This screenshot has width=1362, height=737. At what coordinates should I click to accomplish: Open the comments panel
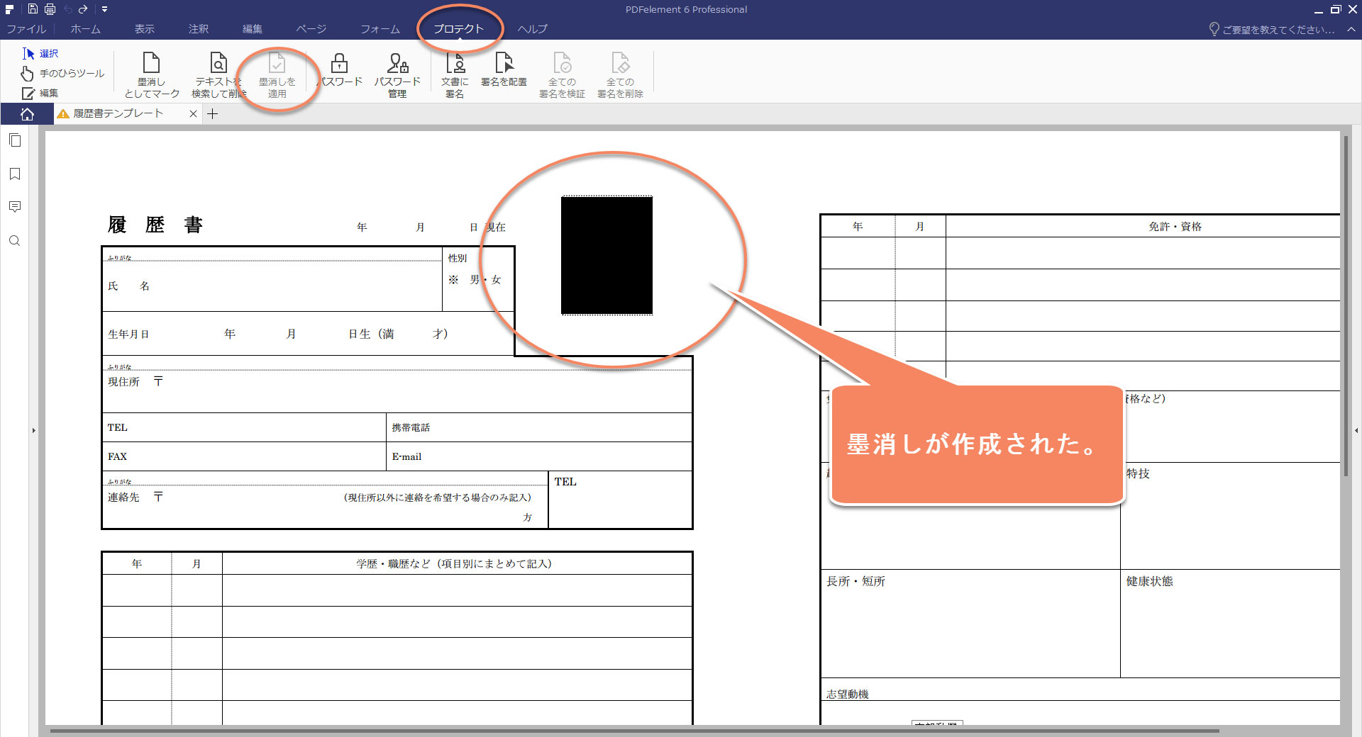tap(15, 207)
